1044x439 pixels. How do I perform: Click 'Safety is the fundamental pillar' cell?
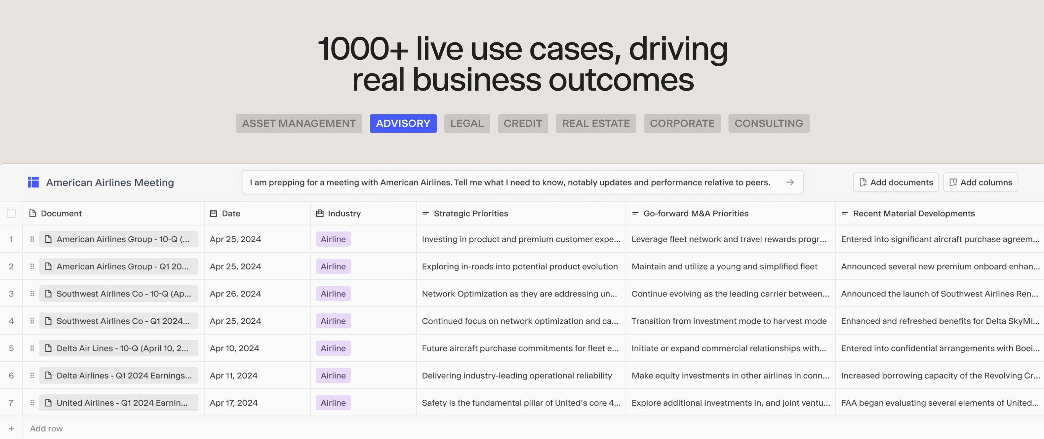(521, 403)
